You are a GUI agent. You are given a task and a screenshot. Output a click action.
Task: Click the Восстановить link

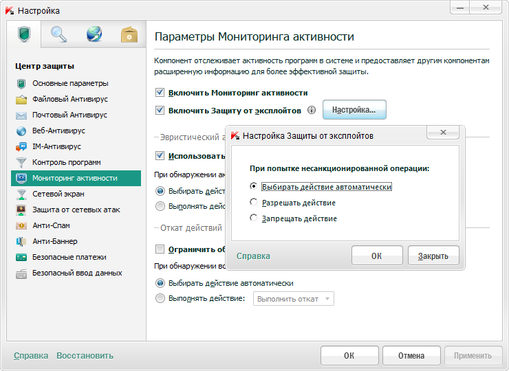click(x=85, y=355)
